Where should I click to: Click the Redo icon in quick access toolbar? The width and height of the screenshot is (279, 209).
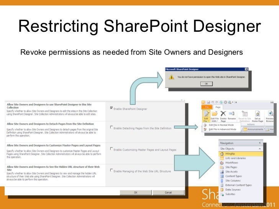coord(217,102)
